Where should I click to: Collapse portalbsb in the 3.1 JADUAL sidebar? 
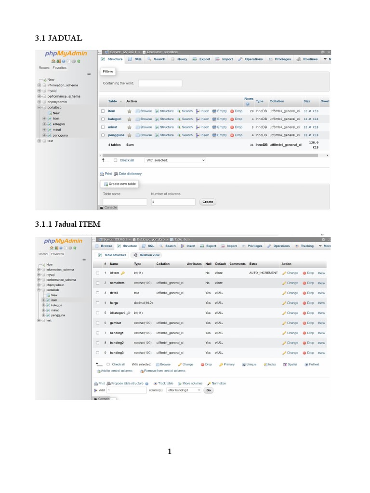40,107
